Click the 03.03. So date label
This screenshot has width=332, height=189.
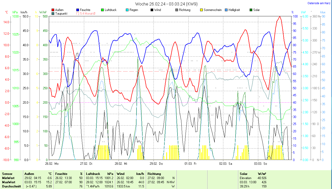[261, 164]
